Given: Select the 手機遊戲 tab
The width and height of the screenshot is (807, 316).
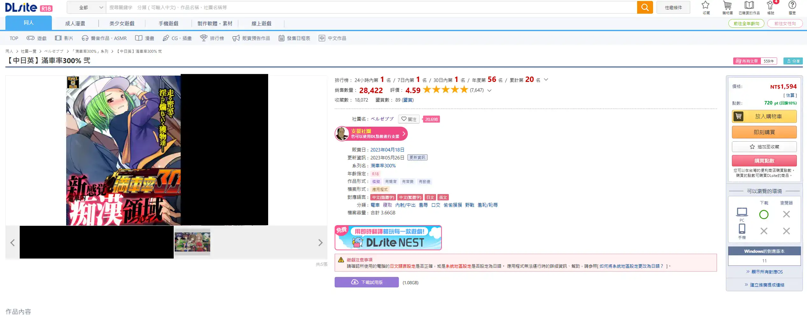Looking at the screenshot, I should pyautogui.click(x=168, y=24).
